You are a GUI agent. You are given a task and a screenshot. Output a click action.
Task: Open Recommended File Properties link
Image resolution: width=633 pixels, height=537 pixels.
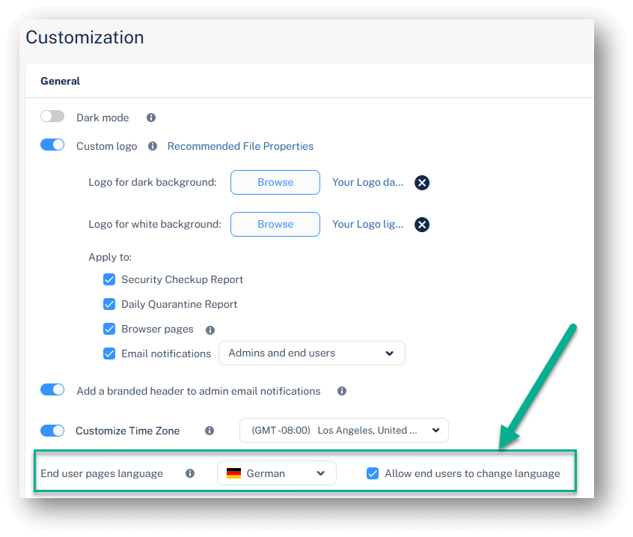coord(240,146)
